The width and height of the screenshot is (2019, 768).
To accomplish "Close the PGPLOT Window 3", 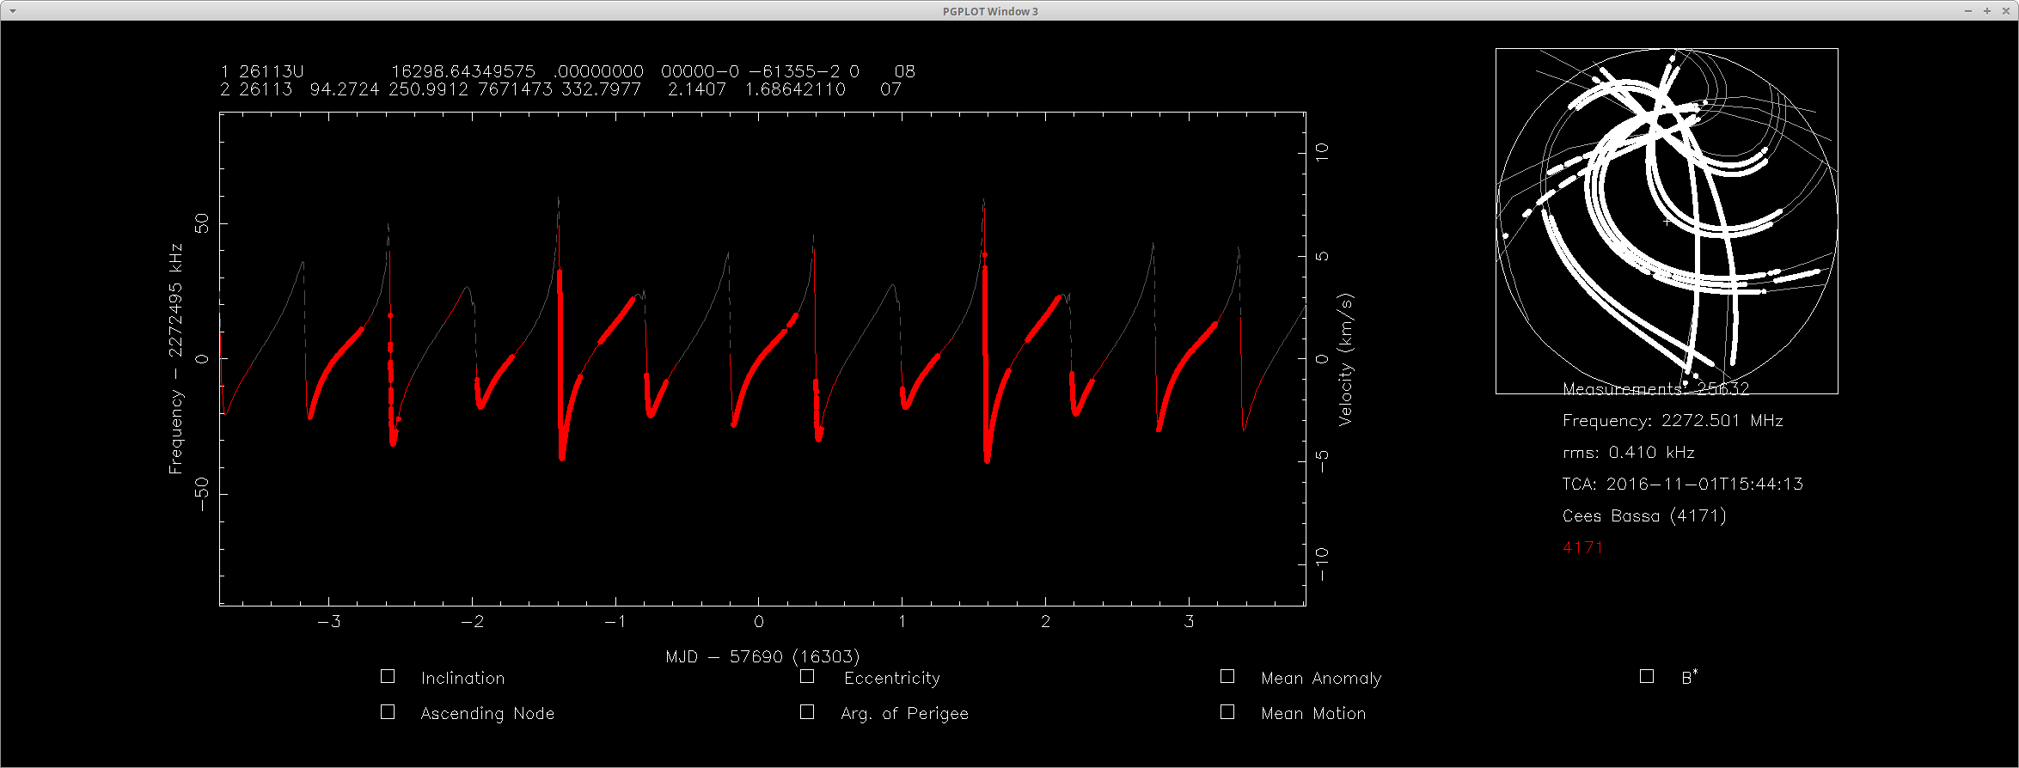I will pos(2006,11).
